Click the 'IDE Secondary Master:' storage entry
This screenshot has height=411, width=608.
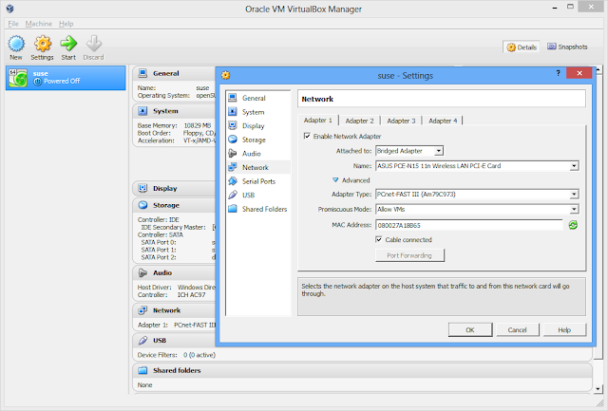point(173,227)
